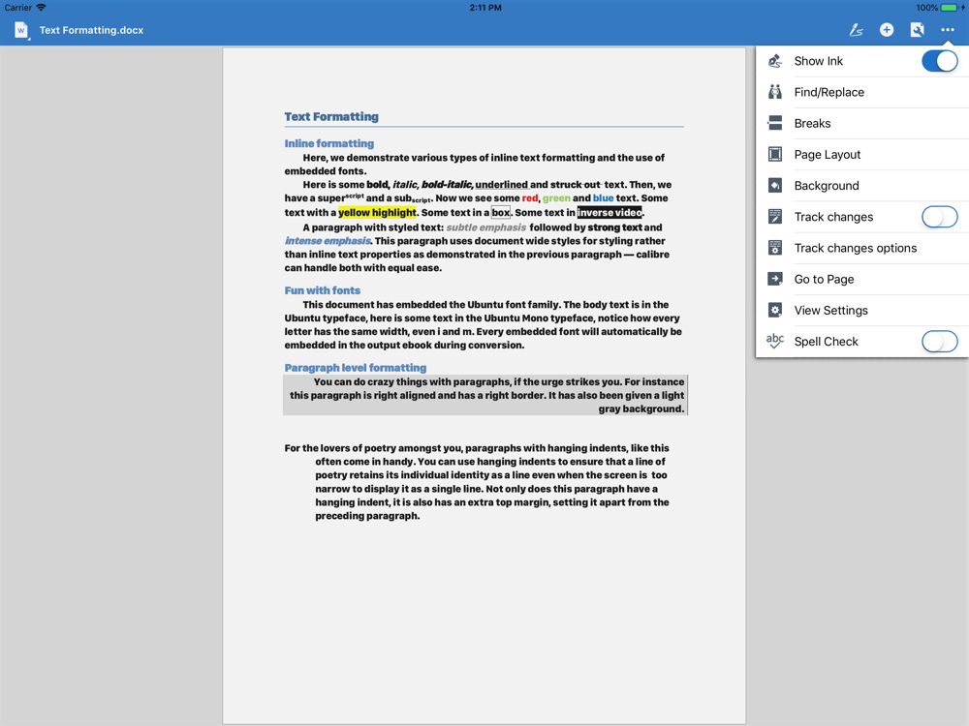969x726 pixels.
Task: Click the 'Paragraph level formatting' subheading
Action: coord(356,367)
